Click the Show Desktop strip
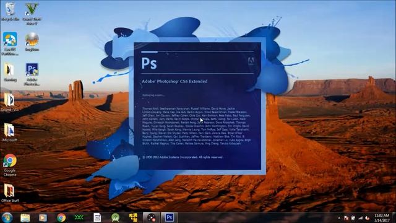396x223 pixels. pos(394,217)
